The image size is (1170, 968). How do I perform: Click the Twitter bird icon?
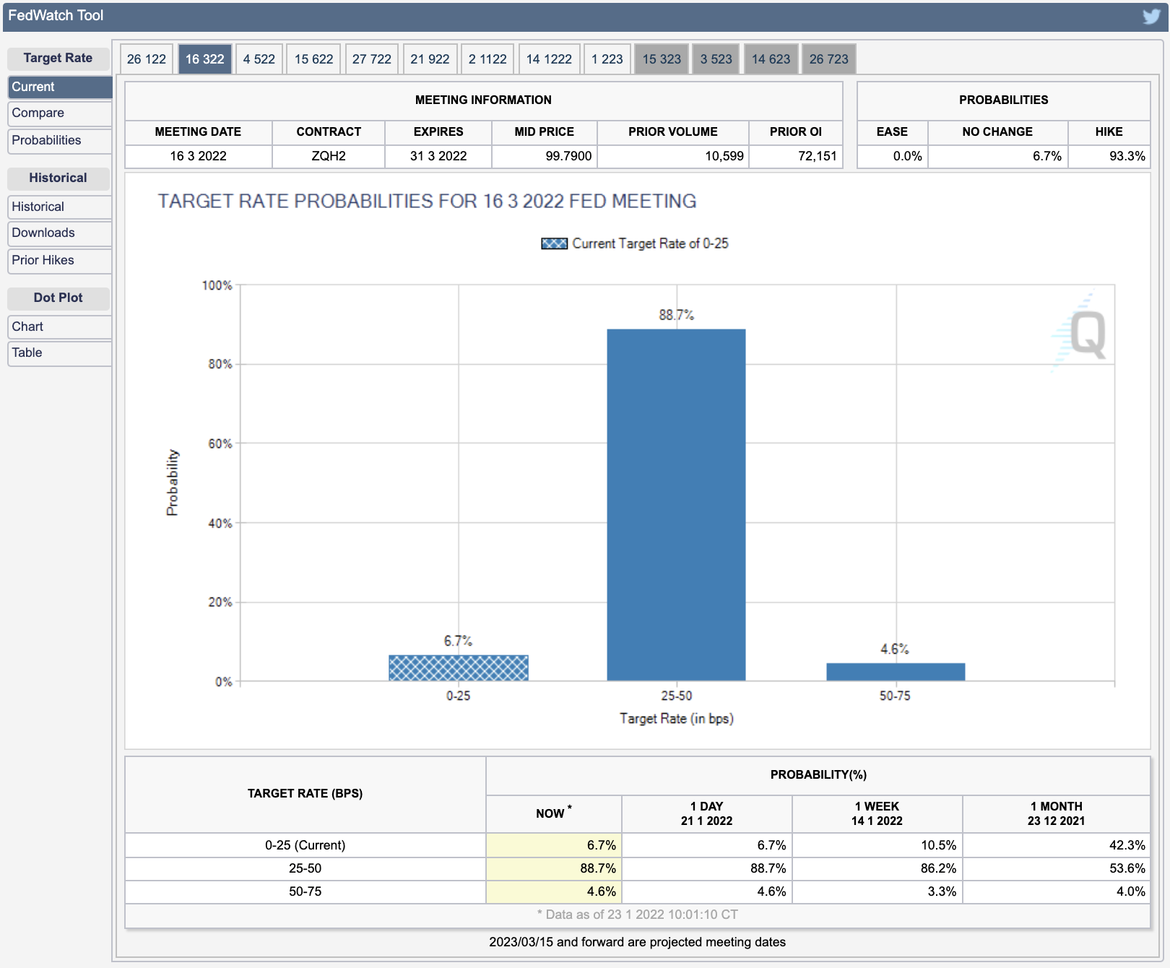click(x=1151, y=16)
